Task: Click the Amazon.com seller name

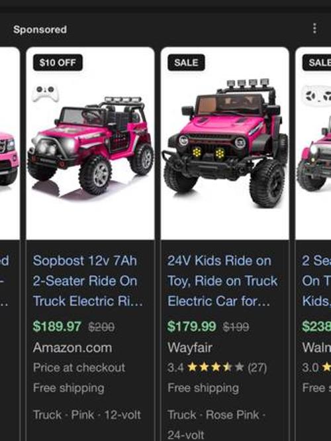Action: coord(72,348)
